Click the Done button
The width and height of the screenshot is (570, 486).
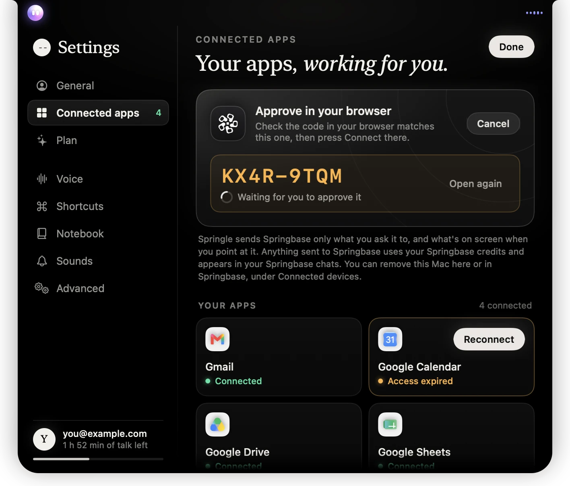click(x=511, y=47)
